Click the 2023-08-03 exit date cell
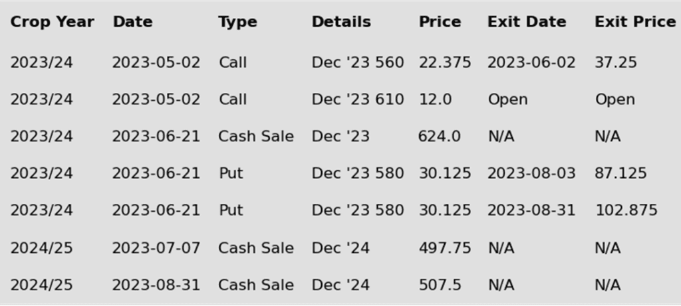 pos(531,173)
